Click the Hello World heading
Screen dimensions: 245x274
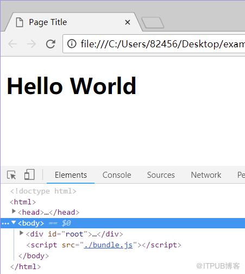72,86
